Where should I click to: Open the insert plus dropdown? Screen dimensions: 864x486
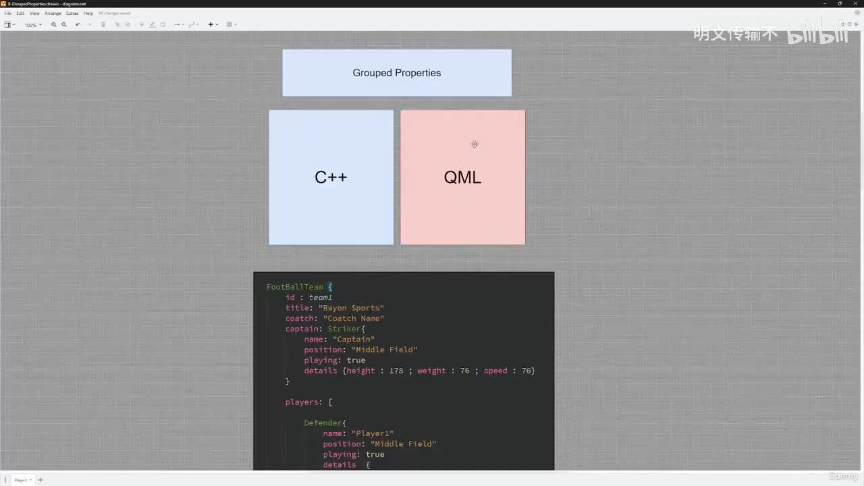213,25
